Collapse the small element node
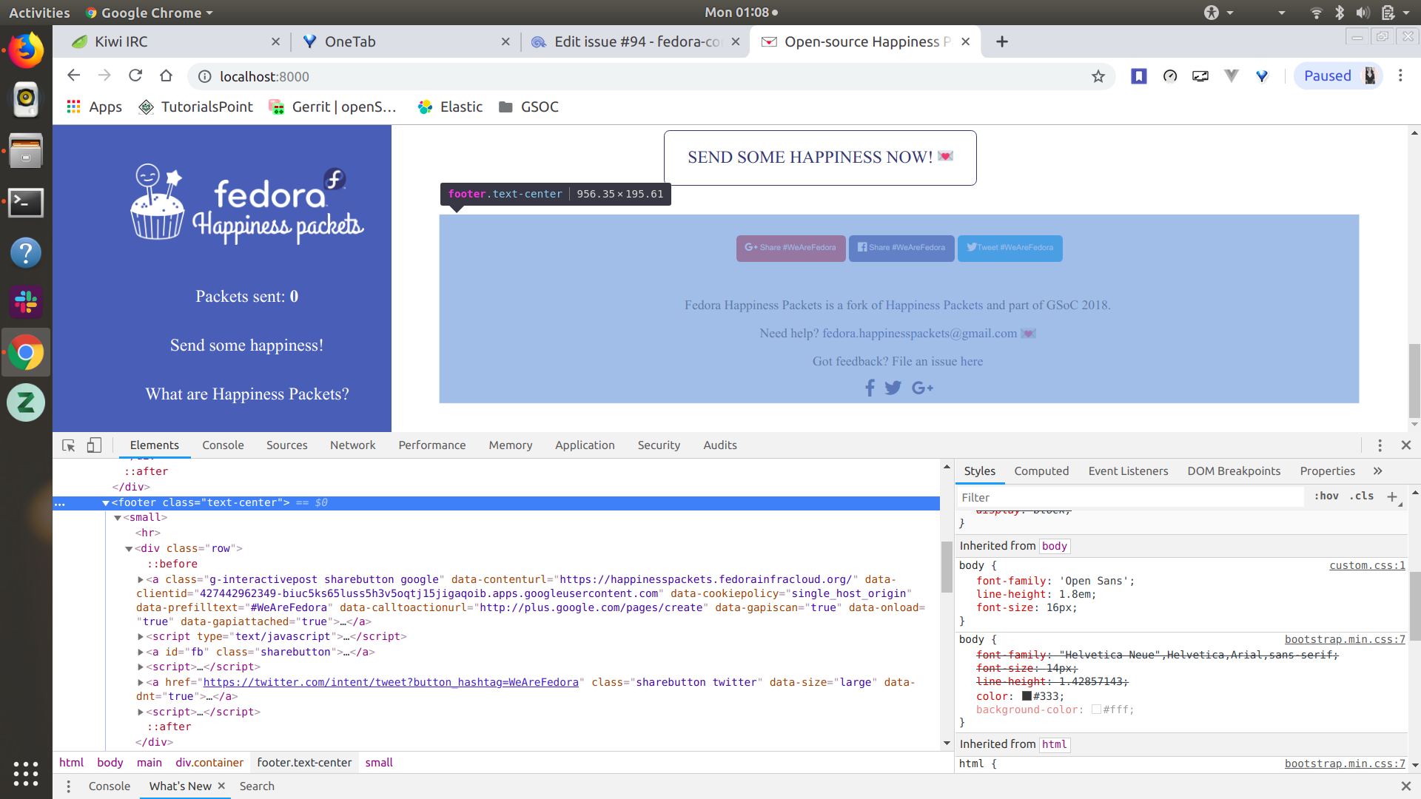 tap(118, 518)
